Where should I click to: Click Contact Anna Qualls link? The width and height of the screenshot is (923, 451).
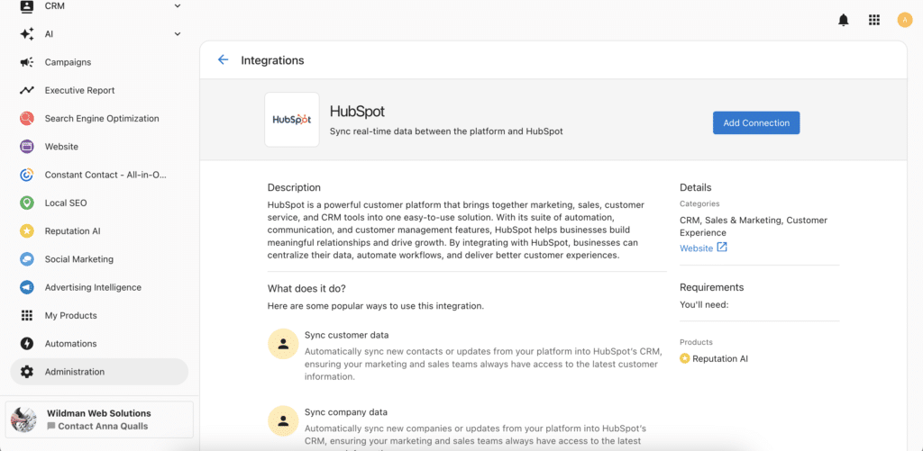(103, 427)
